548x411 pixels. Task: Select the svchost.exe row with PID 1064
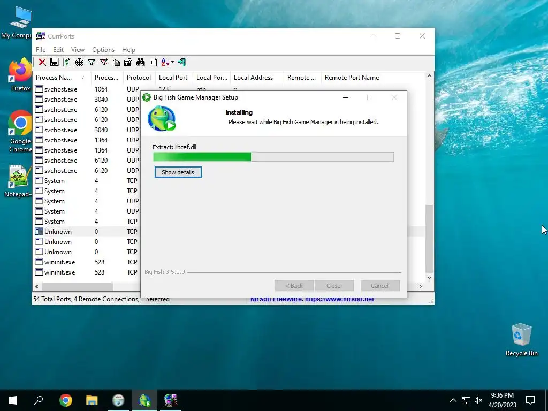point(87,89)
